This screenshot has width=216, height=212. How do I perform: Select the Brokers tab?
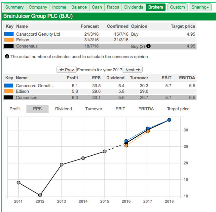click(x=156, y=7)
